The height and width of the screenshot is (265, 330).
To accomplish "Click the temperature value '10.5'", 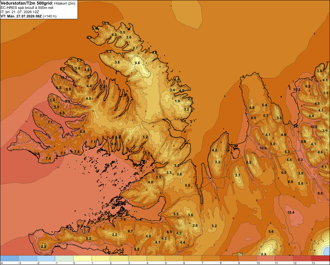I will (x=314, y=127).
